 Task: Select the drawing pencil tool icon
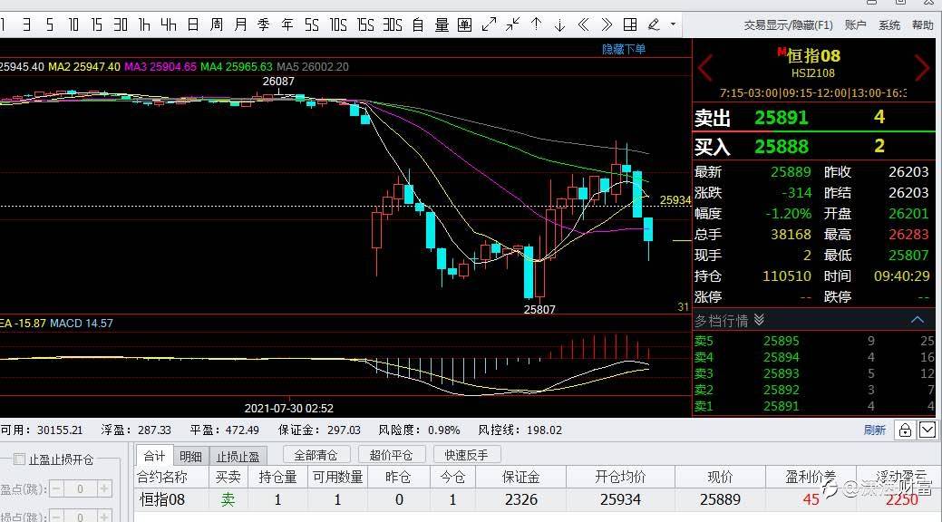(x=654, y=24)
